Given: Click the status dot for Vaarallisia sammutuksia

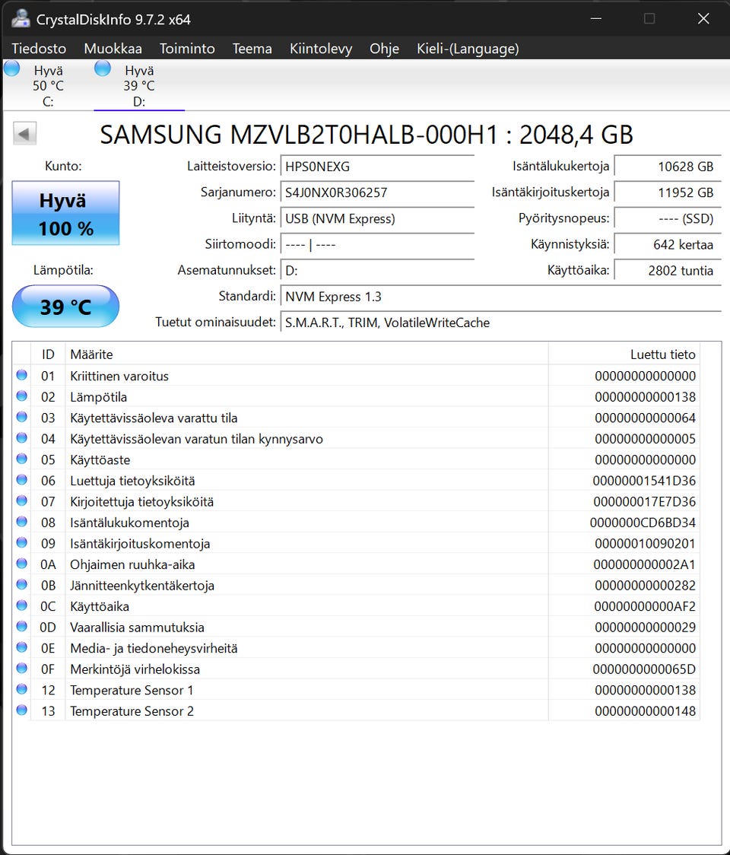Looking at the screenshot, I should [x=22, y=627].
